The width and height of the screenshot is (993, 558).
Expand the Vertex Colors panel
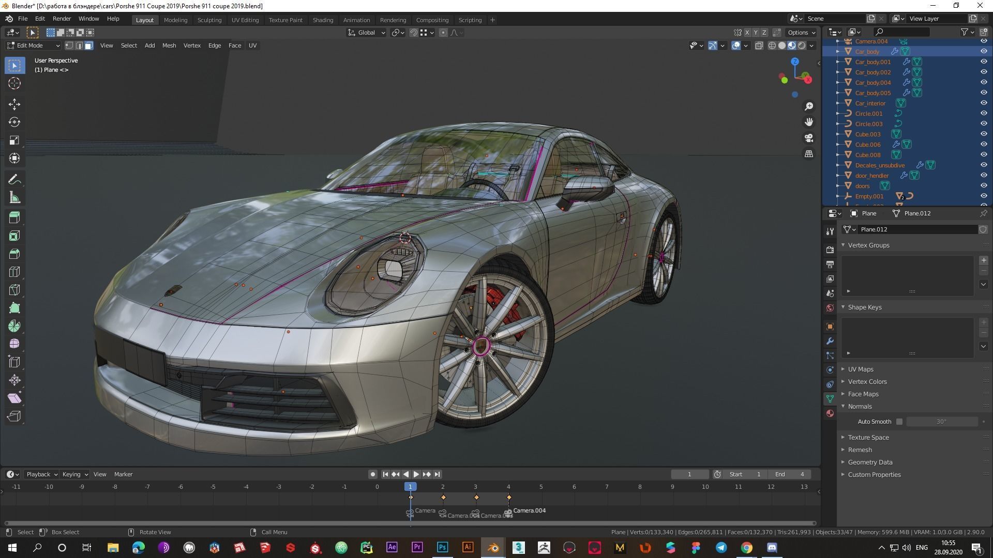pos(867,381)
